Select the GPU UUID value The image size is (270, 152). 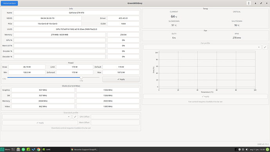77,29
